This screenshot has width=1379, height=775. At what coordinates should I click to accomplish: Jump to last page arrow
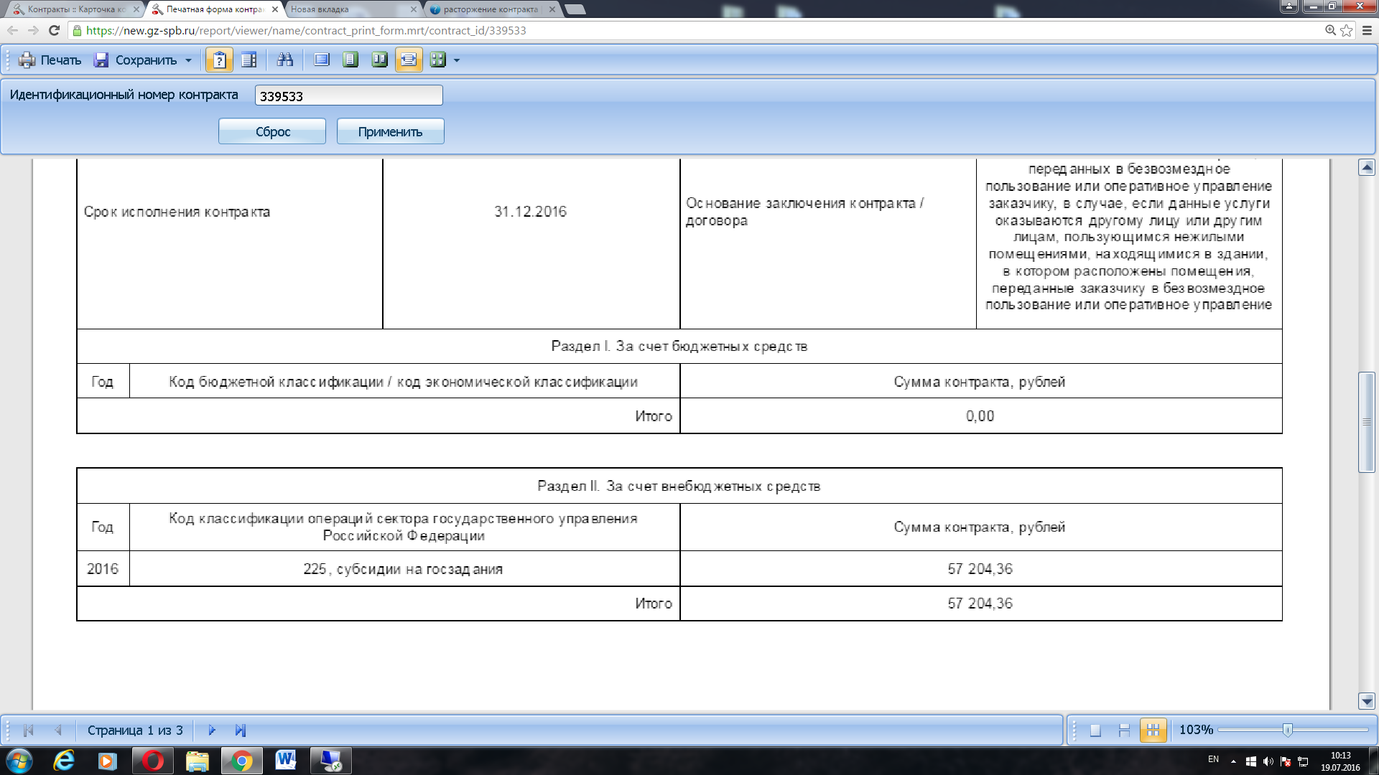point(241,731)
